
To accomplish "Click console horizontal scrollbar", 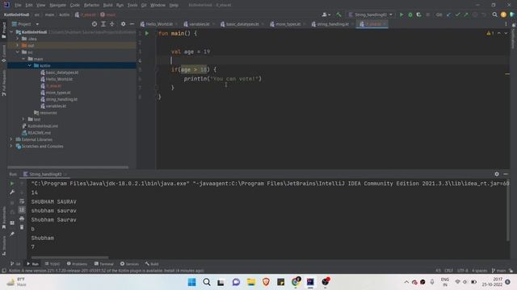I will pyautogui.click(x=70, y=257).
